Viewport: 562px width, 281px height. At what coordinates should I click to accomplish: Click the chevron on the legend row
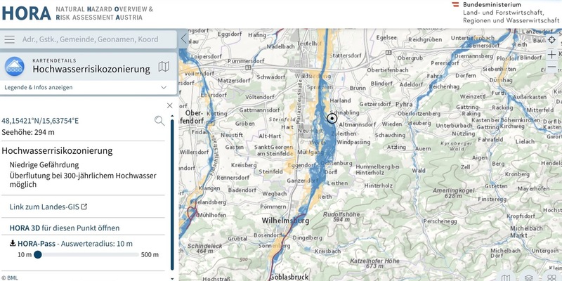(164, 87)
